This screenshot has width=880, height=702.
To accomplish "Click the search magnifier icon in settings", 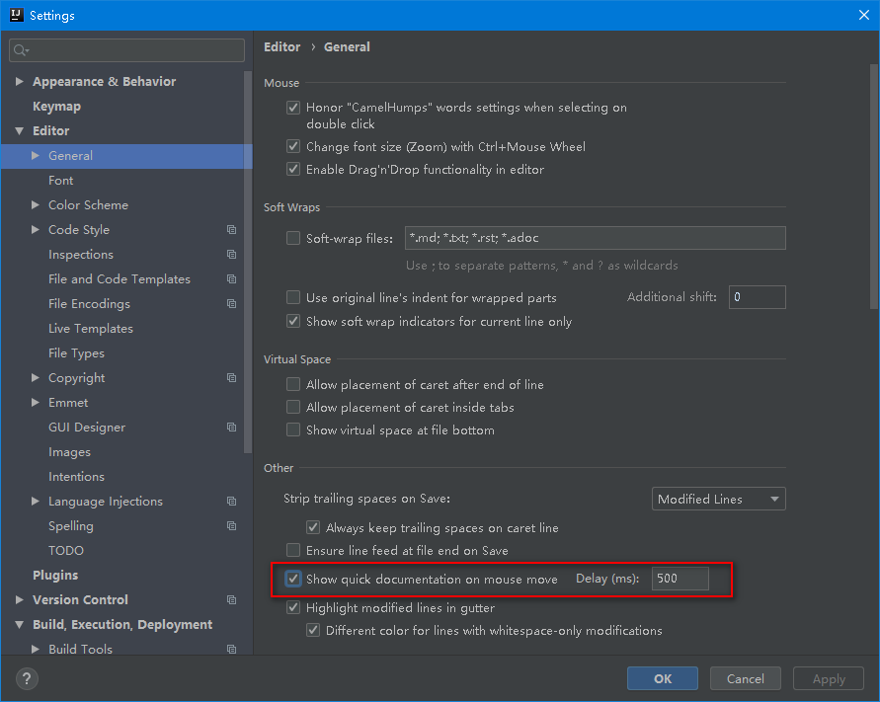I will (21, 50).
